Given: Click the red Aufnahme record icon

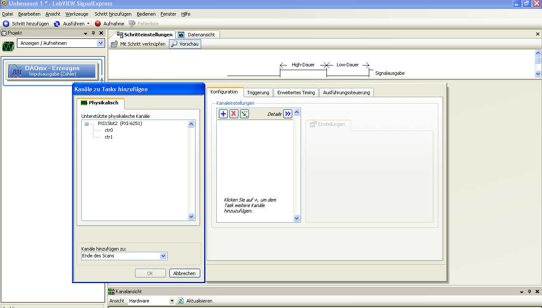Looking at the screenshot, I should coord(98,24).
